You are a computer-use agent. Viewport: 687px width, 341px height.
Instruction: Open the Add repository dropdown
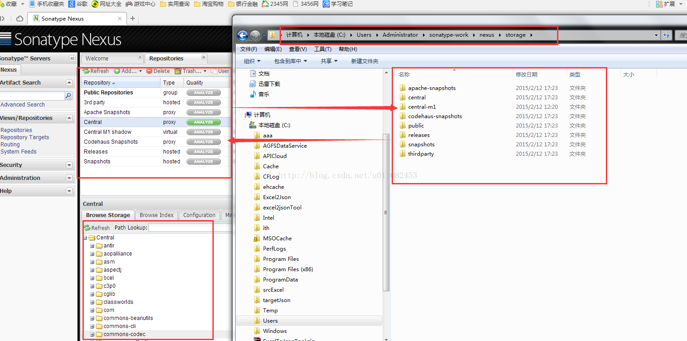tap(128, 71)
